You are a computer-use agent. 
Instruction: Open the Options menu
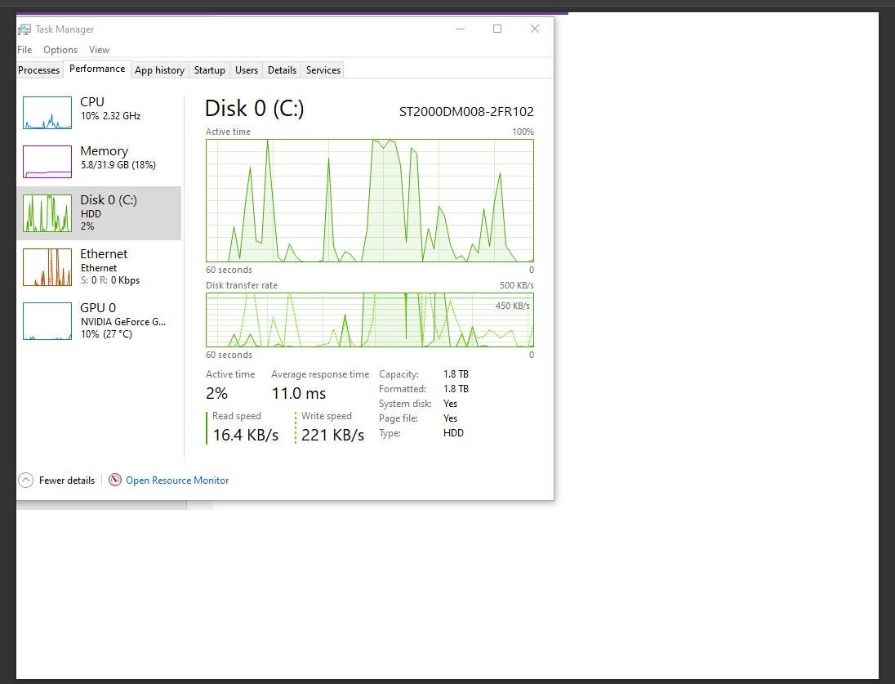(x=60, y=50)
